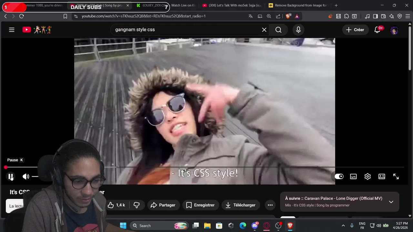Open the YouTube guide hamburger menu
413x232 pixels.
[x=12, y=30]
